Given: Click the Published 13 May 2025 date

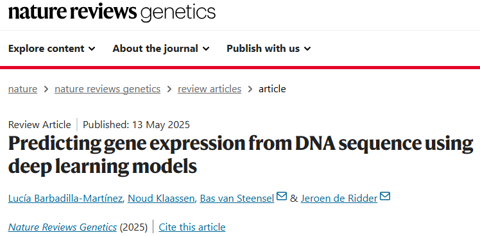Looking at the screenshot, I should 136,125.
